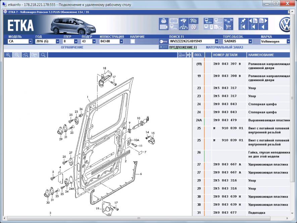Click the split-pane resize arrows icon

pyautogui.click(x=189, y=55)
